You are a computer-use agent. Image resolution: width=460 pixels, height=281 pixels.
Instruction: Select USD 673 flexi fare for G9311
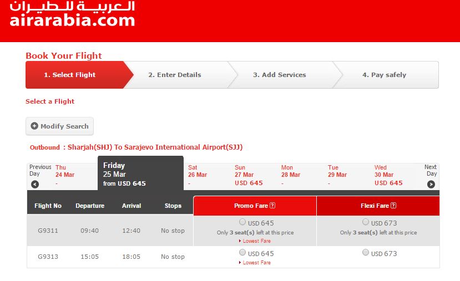pyautogui.click(x=366, y=222)
